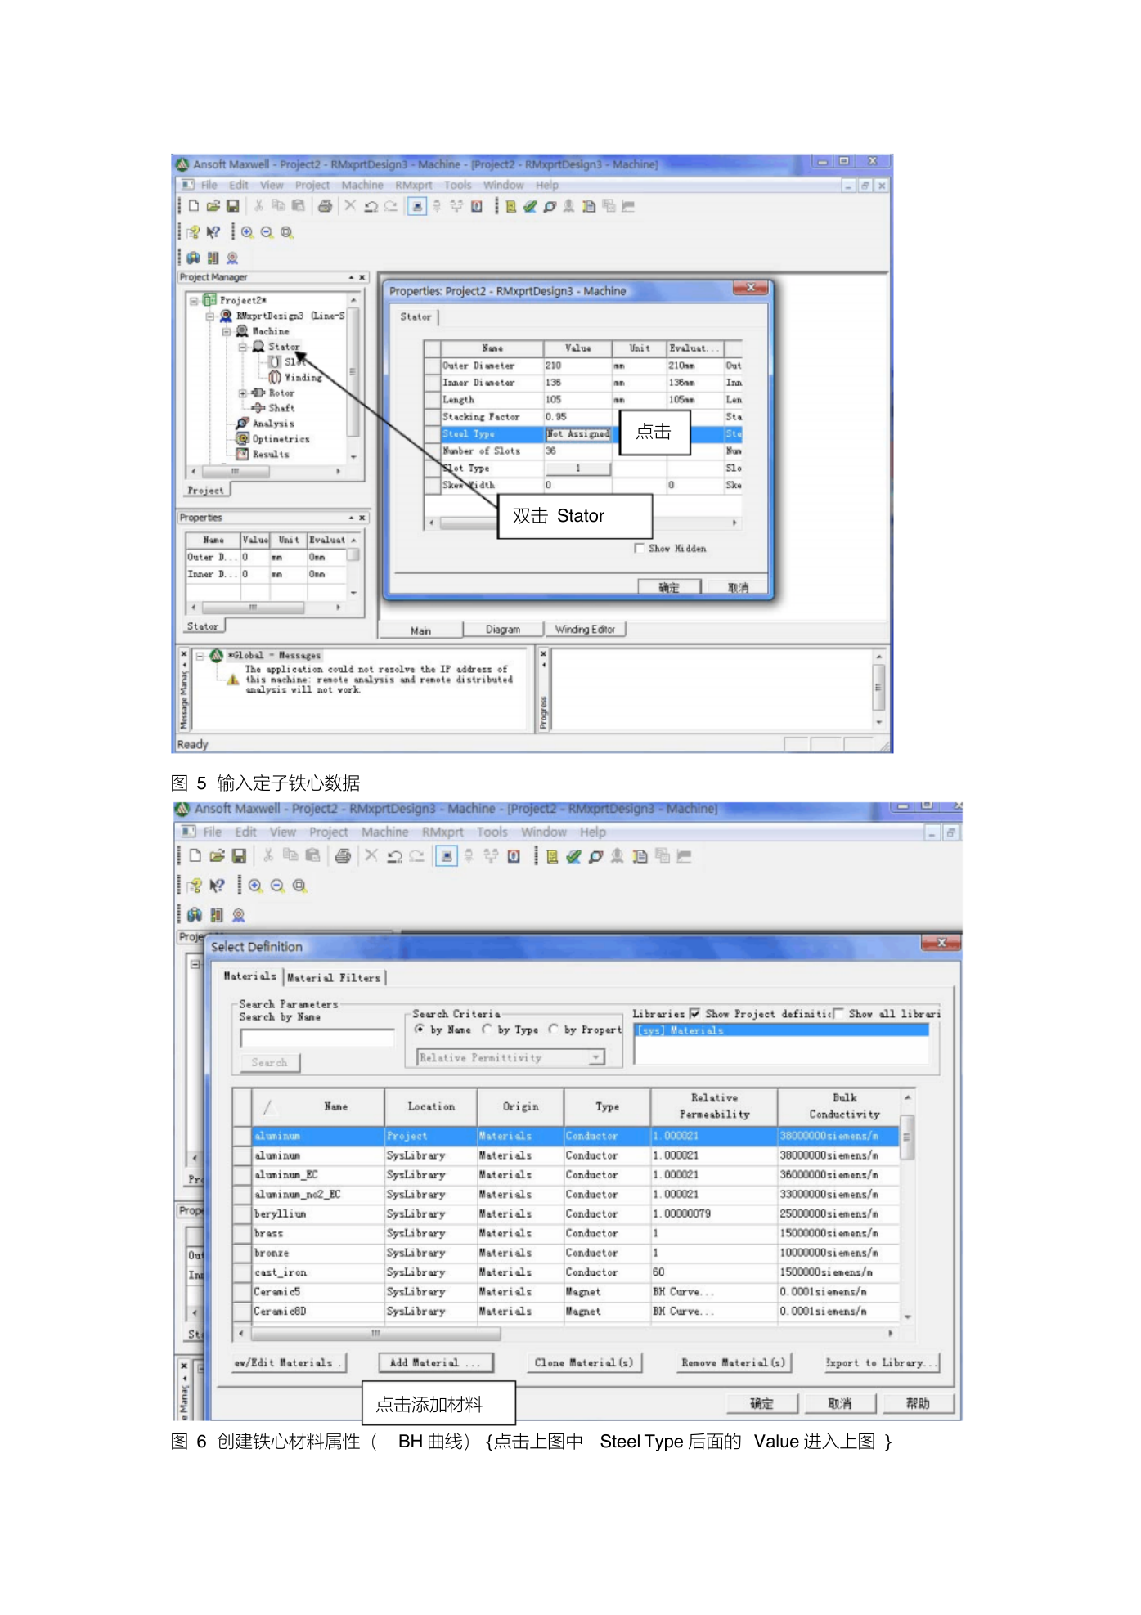Click Delete X icon in upper screenshot toolbar
1141x1615 pixels.
pos(350,206)
